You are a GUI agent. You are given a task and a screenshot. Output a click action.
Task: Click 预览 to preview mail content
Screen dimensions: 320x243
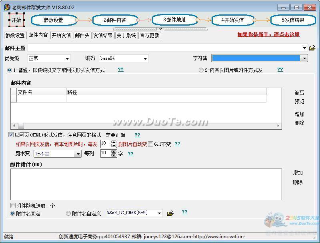point(299,101)
